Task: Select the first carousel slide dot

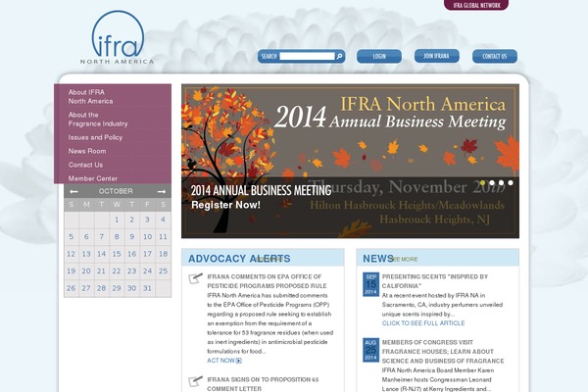Action: coord(482,182)
